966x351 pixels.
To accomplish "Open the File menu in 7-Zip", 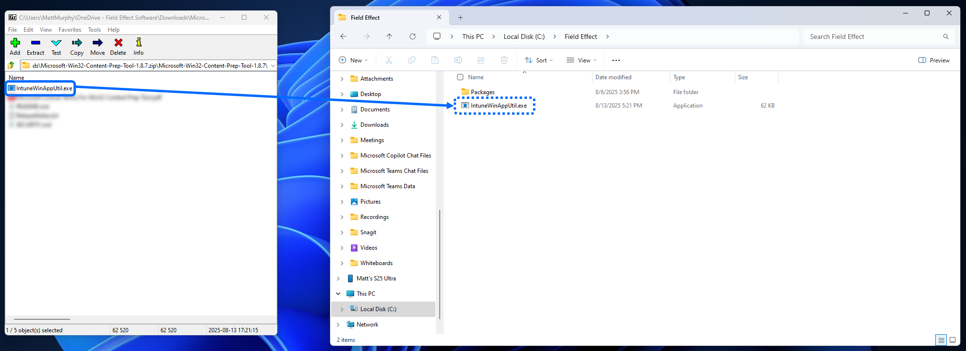I will point(12,30).
